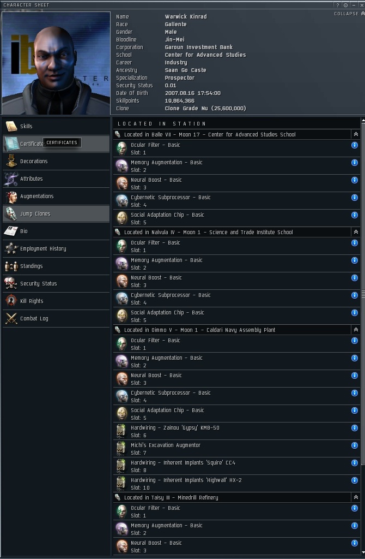Open the Employment History tab
The image size is (365, 559).
[56, 248]
